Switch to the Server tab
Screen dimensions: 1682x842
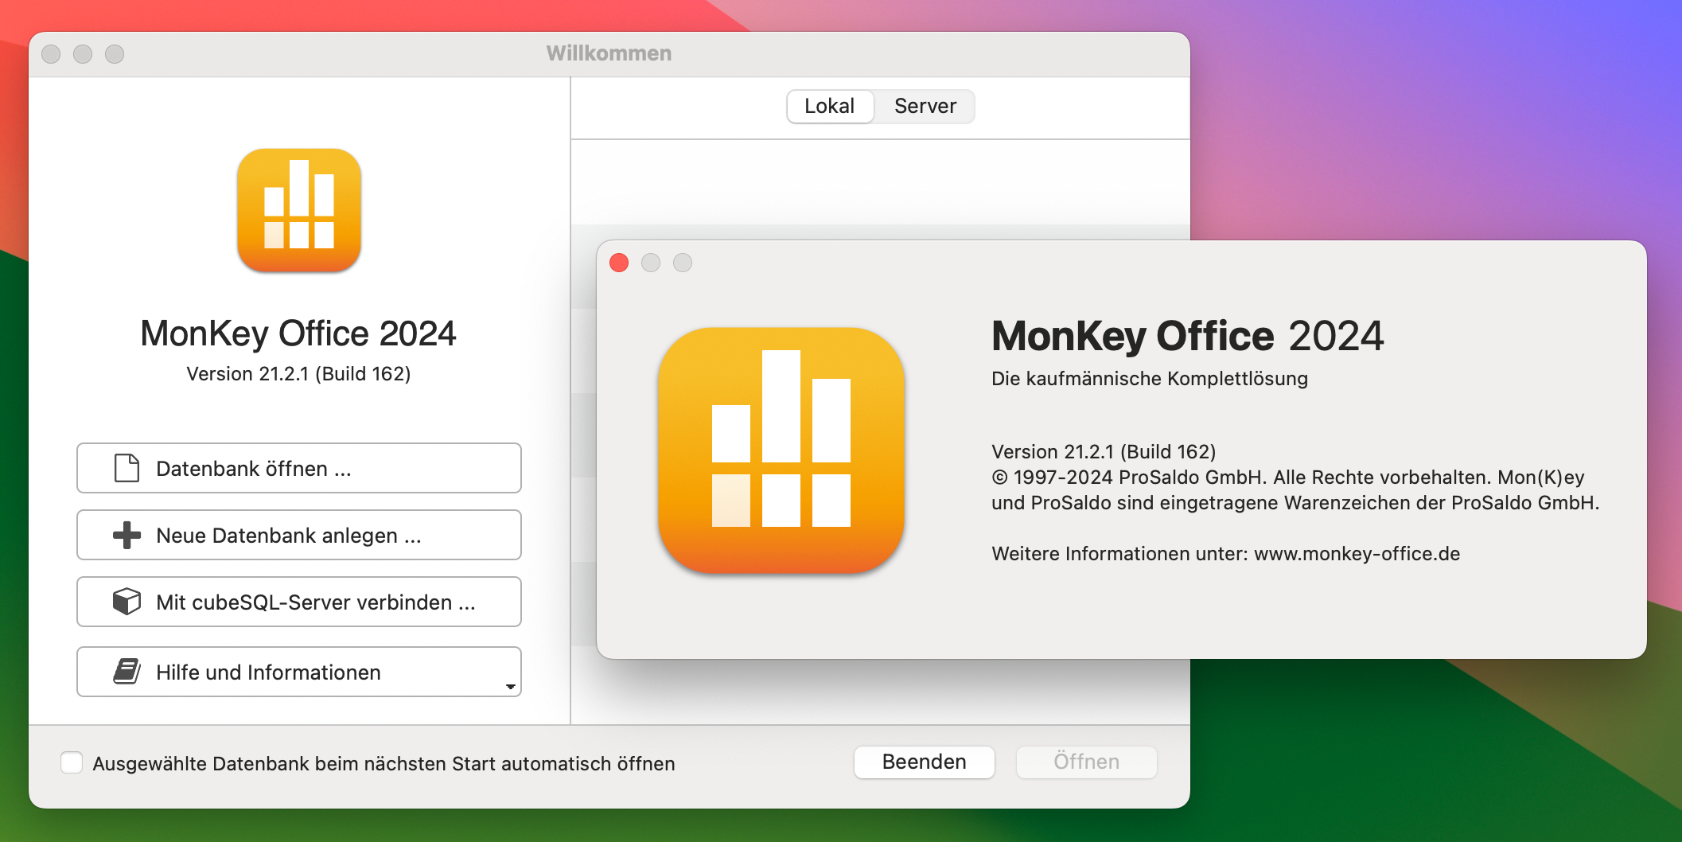925,106
